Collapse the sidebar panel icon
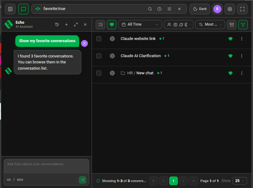The height and width of the screenshot is (188, 253). click(10, 9)
